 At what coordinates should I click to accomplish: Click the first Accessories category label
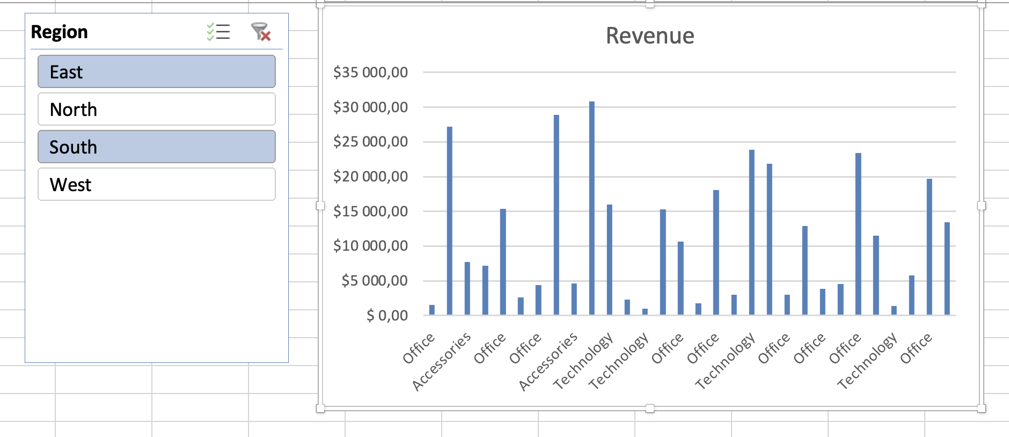(442, 361)
